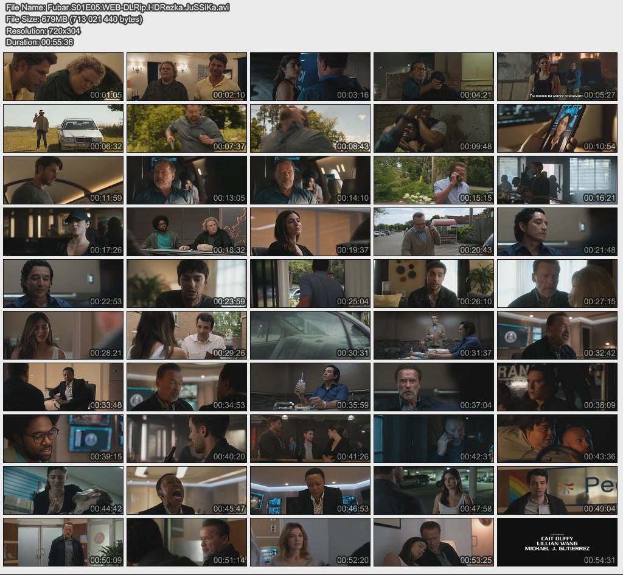Screen dimensions: 623x575
Task: Choose the thumbnail stamped 00:19:37
Action: coord(310,232)
